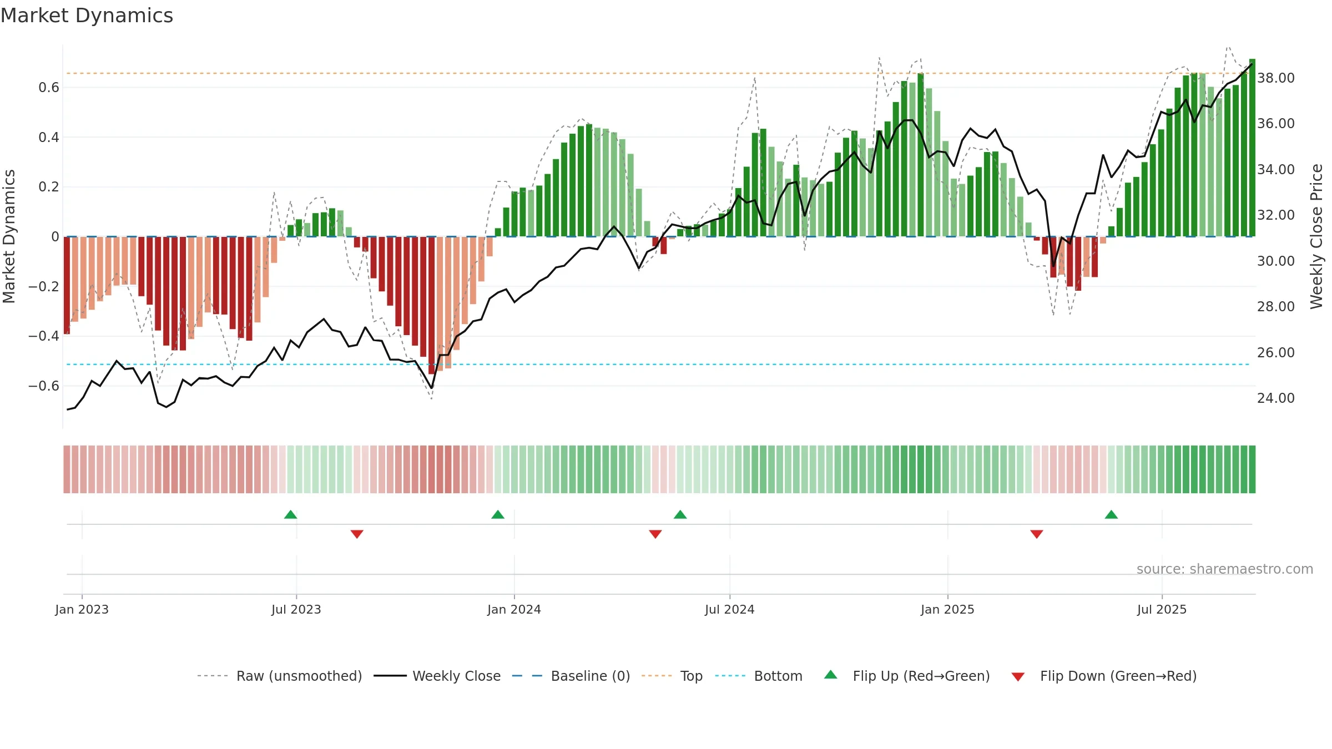The image size is (1332, 749).
Task: Select the red flip-down marker between Jan and Jul 2024
Action: click(655, 534)
